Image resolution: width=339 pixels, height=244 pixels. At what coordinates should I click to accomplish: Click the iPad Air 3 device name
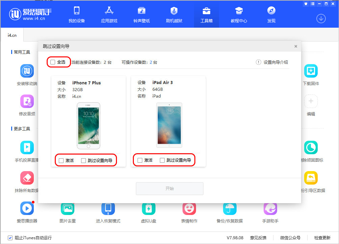[163, 82]
